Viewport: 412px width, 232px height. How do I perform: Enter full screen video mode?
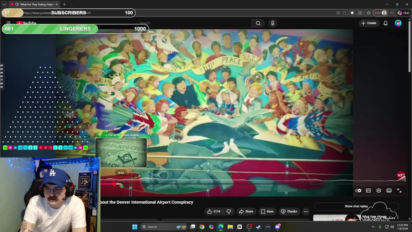399,191
